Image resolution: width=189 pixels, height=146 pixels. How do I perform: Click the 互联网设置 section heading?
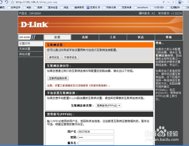point(56,45)
